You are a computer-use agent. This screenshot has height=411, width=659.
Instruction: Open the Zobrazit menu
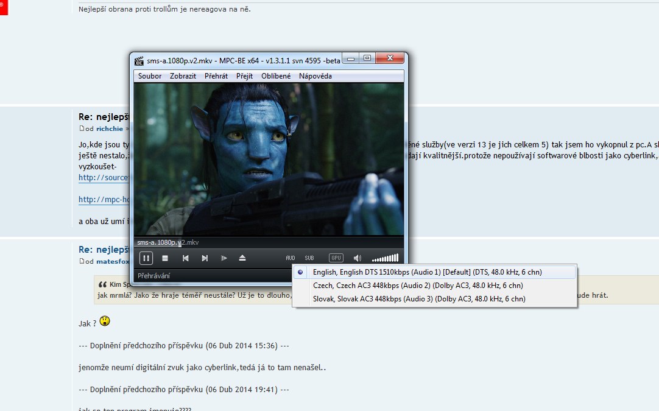click(183, 76)
